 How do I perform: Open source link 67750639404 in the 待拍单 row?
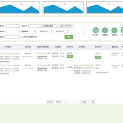click(28, 57)
